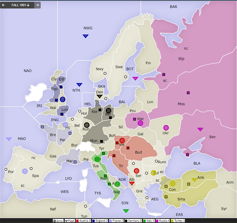Select the Italian army in Venice

pos(97,159)
